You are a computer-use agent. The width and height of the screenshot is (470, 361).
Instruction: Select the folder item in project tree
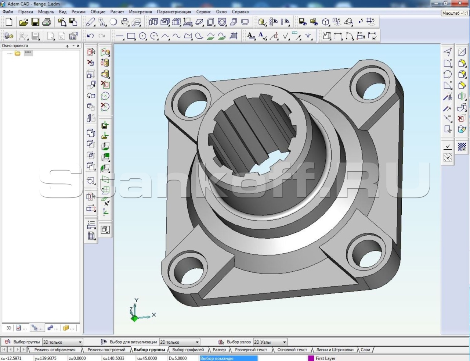pyautogui.click(x=17, y=53)
